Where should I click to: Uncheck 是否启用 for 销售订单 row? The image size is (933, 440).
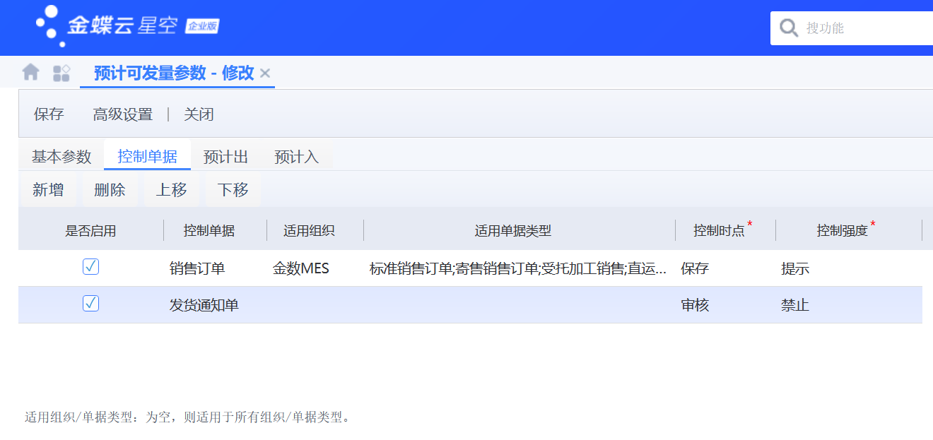click(x=90, y=267)
